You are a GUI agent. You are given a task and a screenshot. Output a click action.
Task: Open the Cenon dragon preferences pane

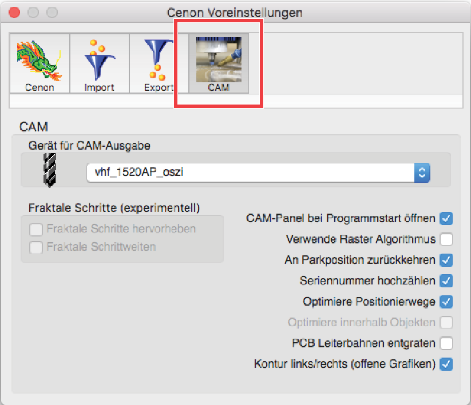point(39,63)
